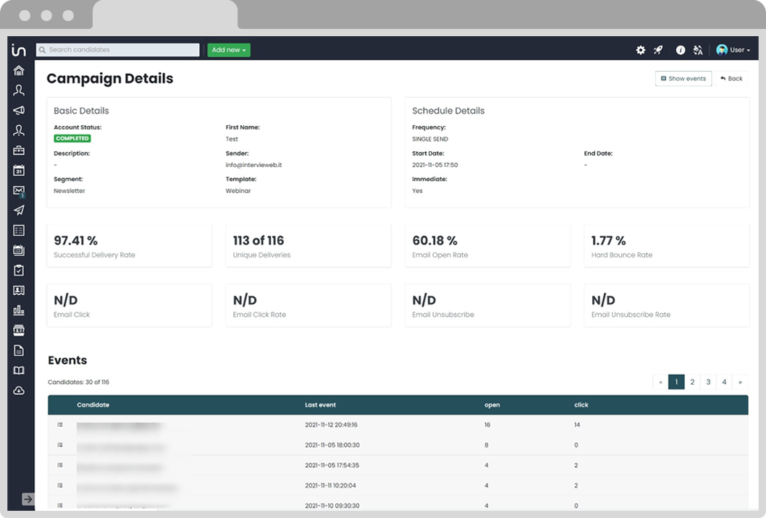Open the User account dropdown

(733, 50)
